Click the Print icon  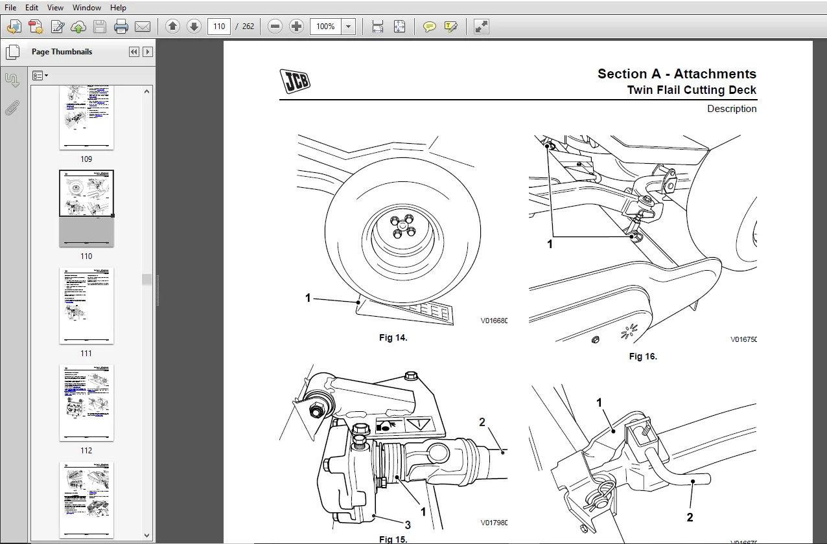coord(121,27)
